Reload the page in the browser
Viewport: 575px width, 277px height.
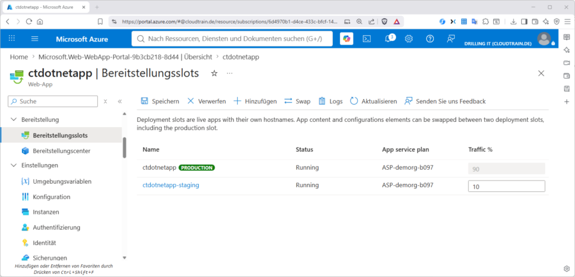(x=29, y=22)
